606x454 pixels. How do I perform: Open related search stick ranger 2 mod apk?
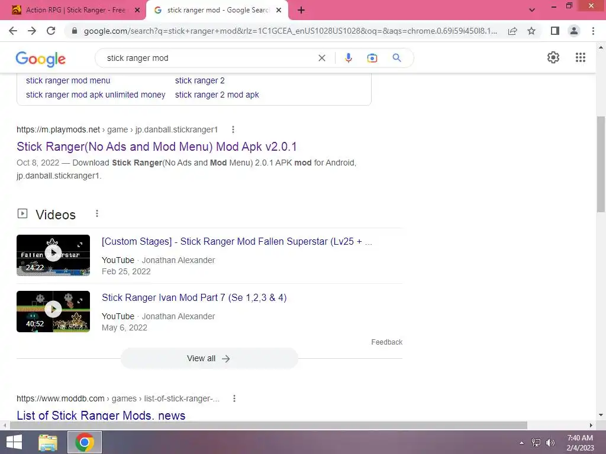(x=217, y=95)
